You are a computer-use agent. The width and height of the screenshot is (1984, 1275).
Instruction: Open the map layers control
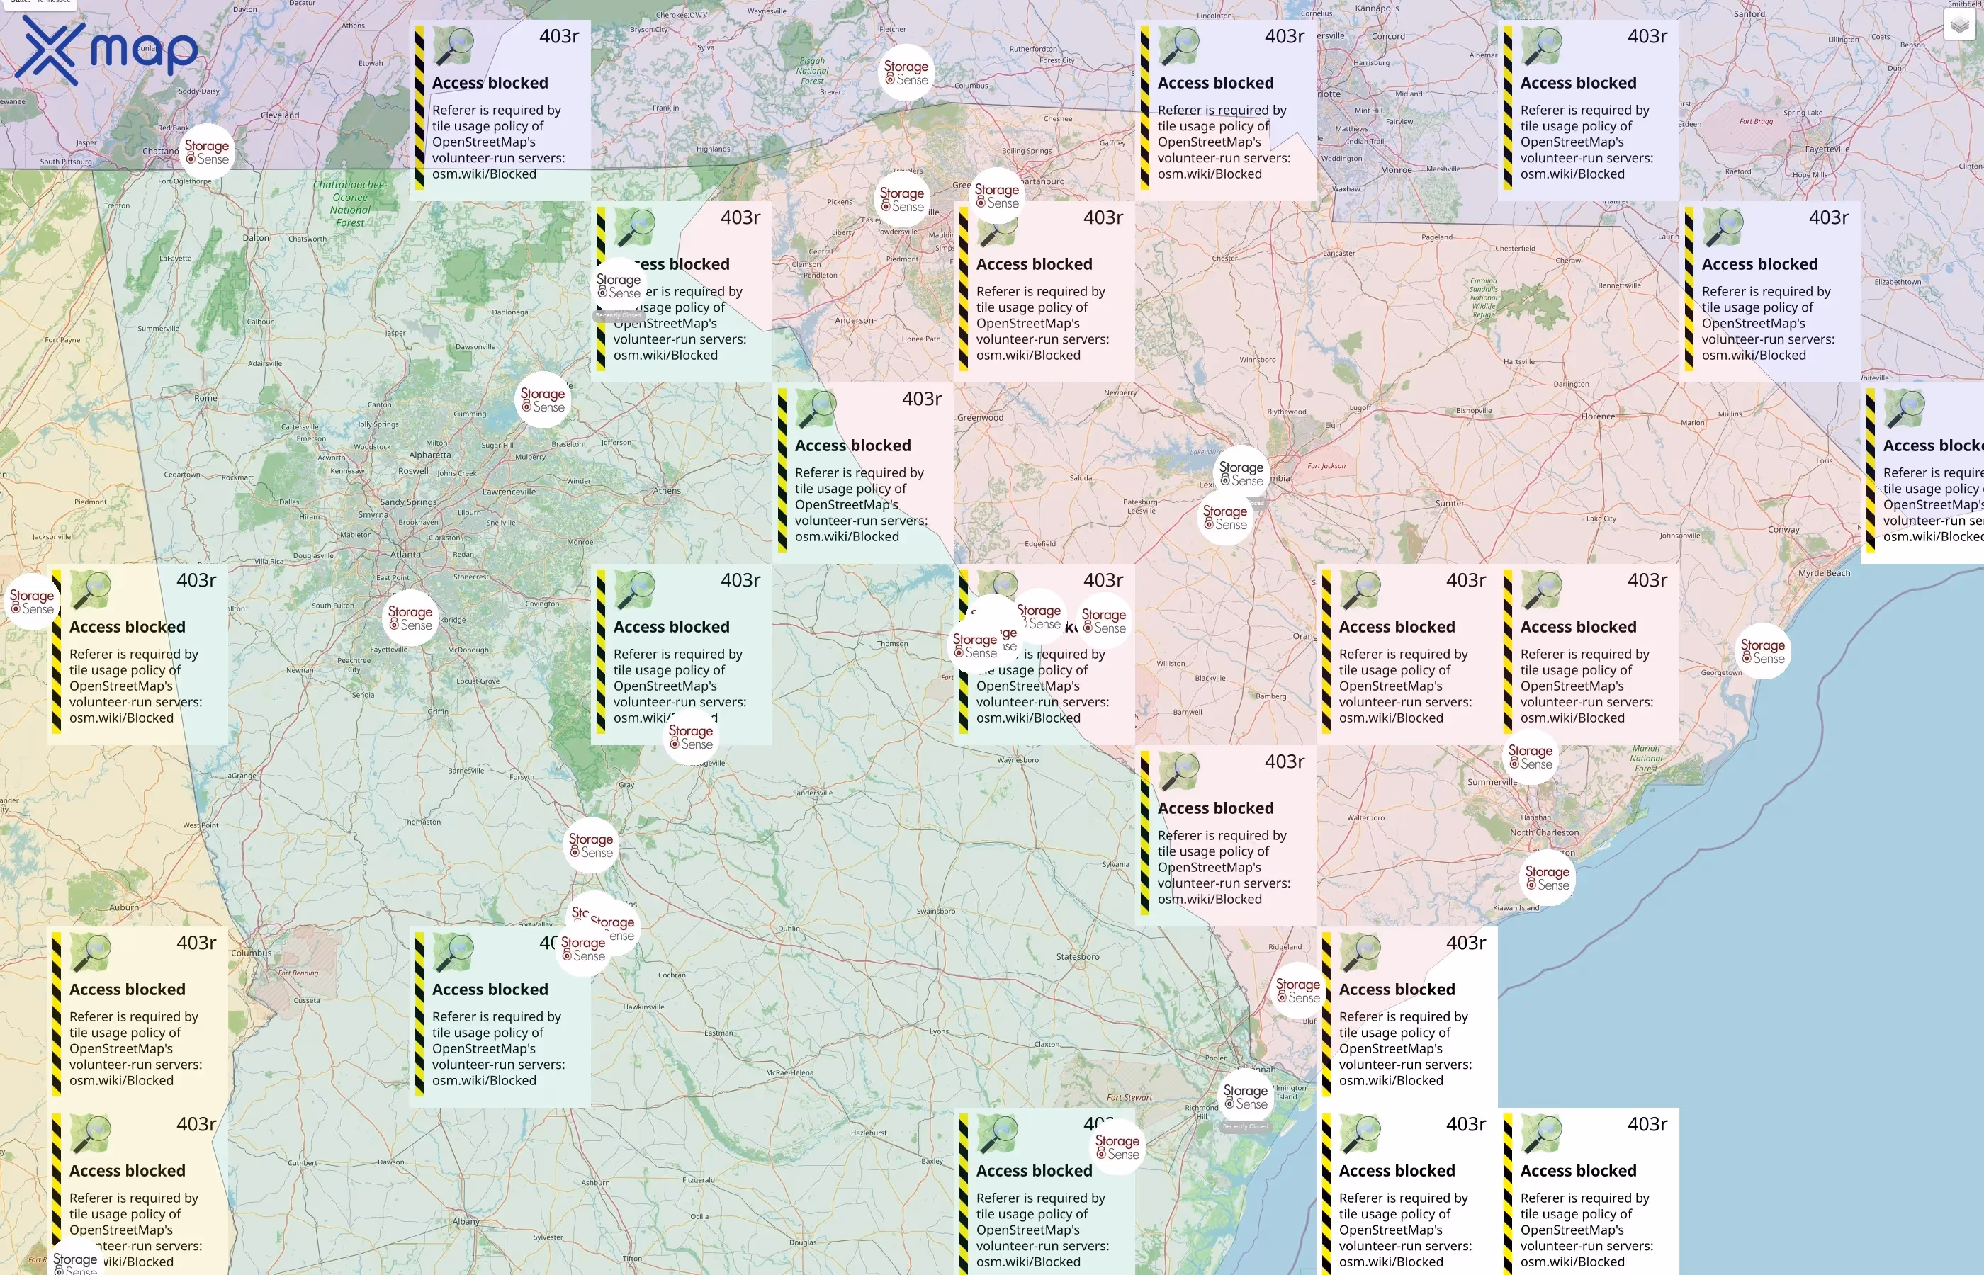[1959, 25]
